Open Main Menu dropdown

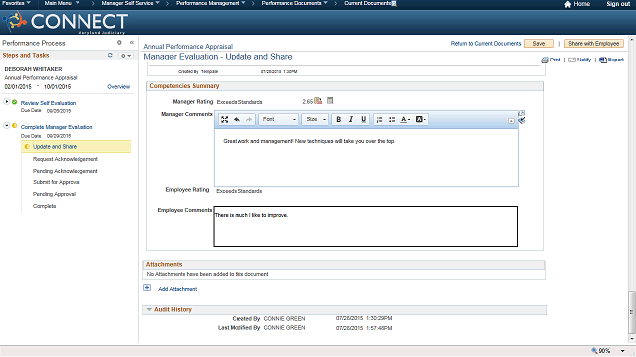pos(62,3)
